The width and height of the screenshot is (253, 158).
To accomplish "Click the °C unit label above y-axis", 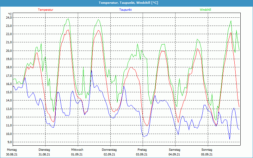I will 10,14.
